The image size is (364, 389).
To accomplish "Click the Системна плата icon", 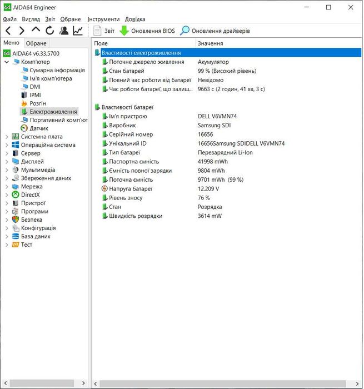I will coord(16,137).
